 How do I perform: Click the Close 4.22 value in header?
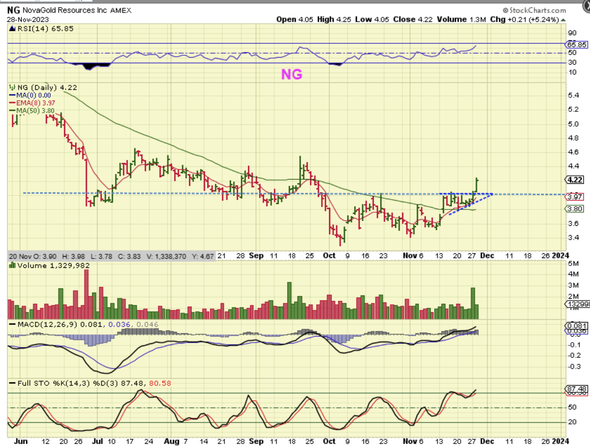413,19
